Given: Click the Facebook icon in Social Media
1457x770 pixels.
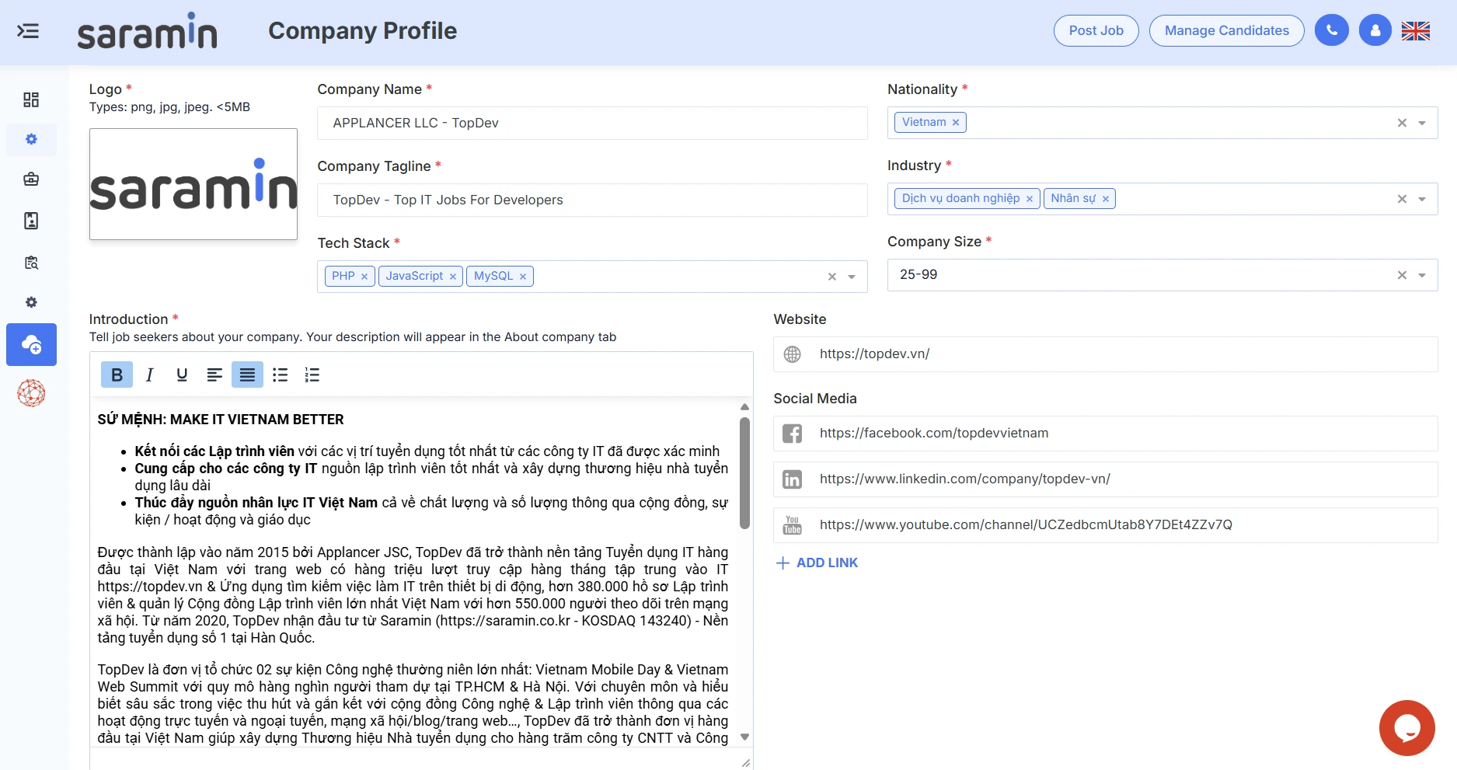Looking at the screenshot, I should (x=793, y=434).
